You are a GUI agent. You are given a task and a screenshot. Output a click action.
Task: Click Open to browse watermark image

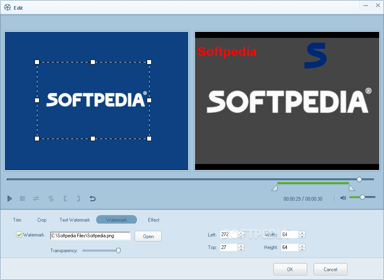click(x=148, y=236)
